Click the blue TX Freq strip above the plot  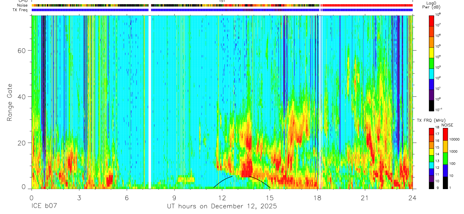[x=222, y=10]
